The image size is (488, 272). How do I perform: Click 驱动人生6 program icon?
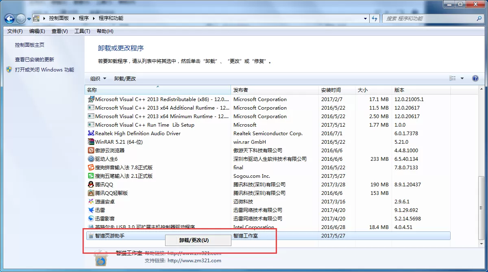pyautogui.click(x=91, y=159)
